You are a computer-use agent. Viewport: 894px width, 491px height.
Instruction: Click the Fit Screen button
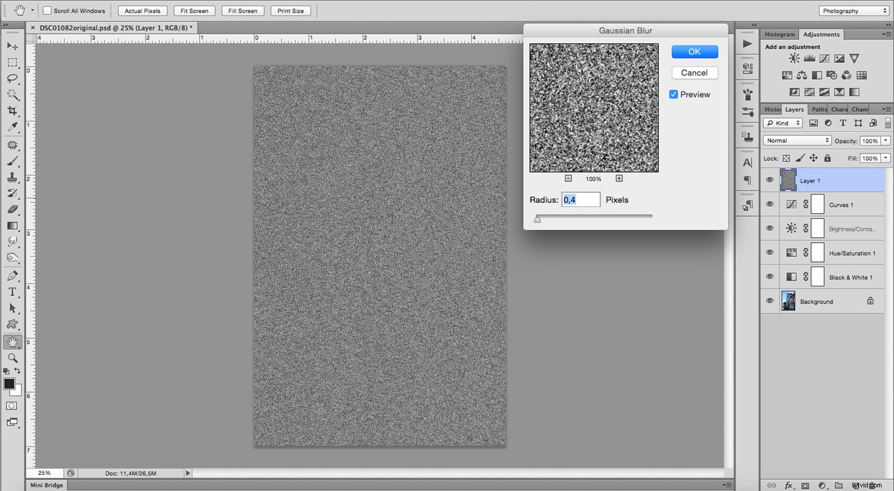(194, 10)
